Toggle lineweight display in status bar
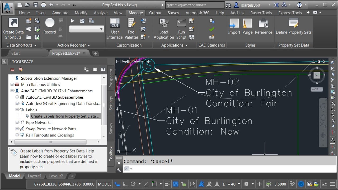Image resolution: width=338 pixels, height=190 pixels. pyautogui.click(x=167, y=184)
